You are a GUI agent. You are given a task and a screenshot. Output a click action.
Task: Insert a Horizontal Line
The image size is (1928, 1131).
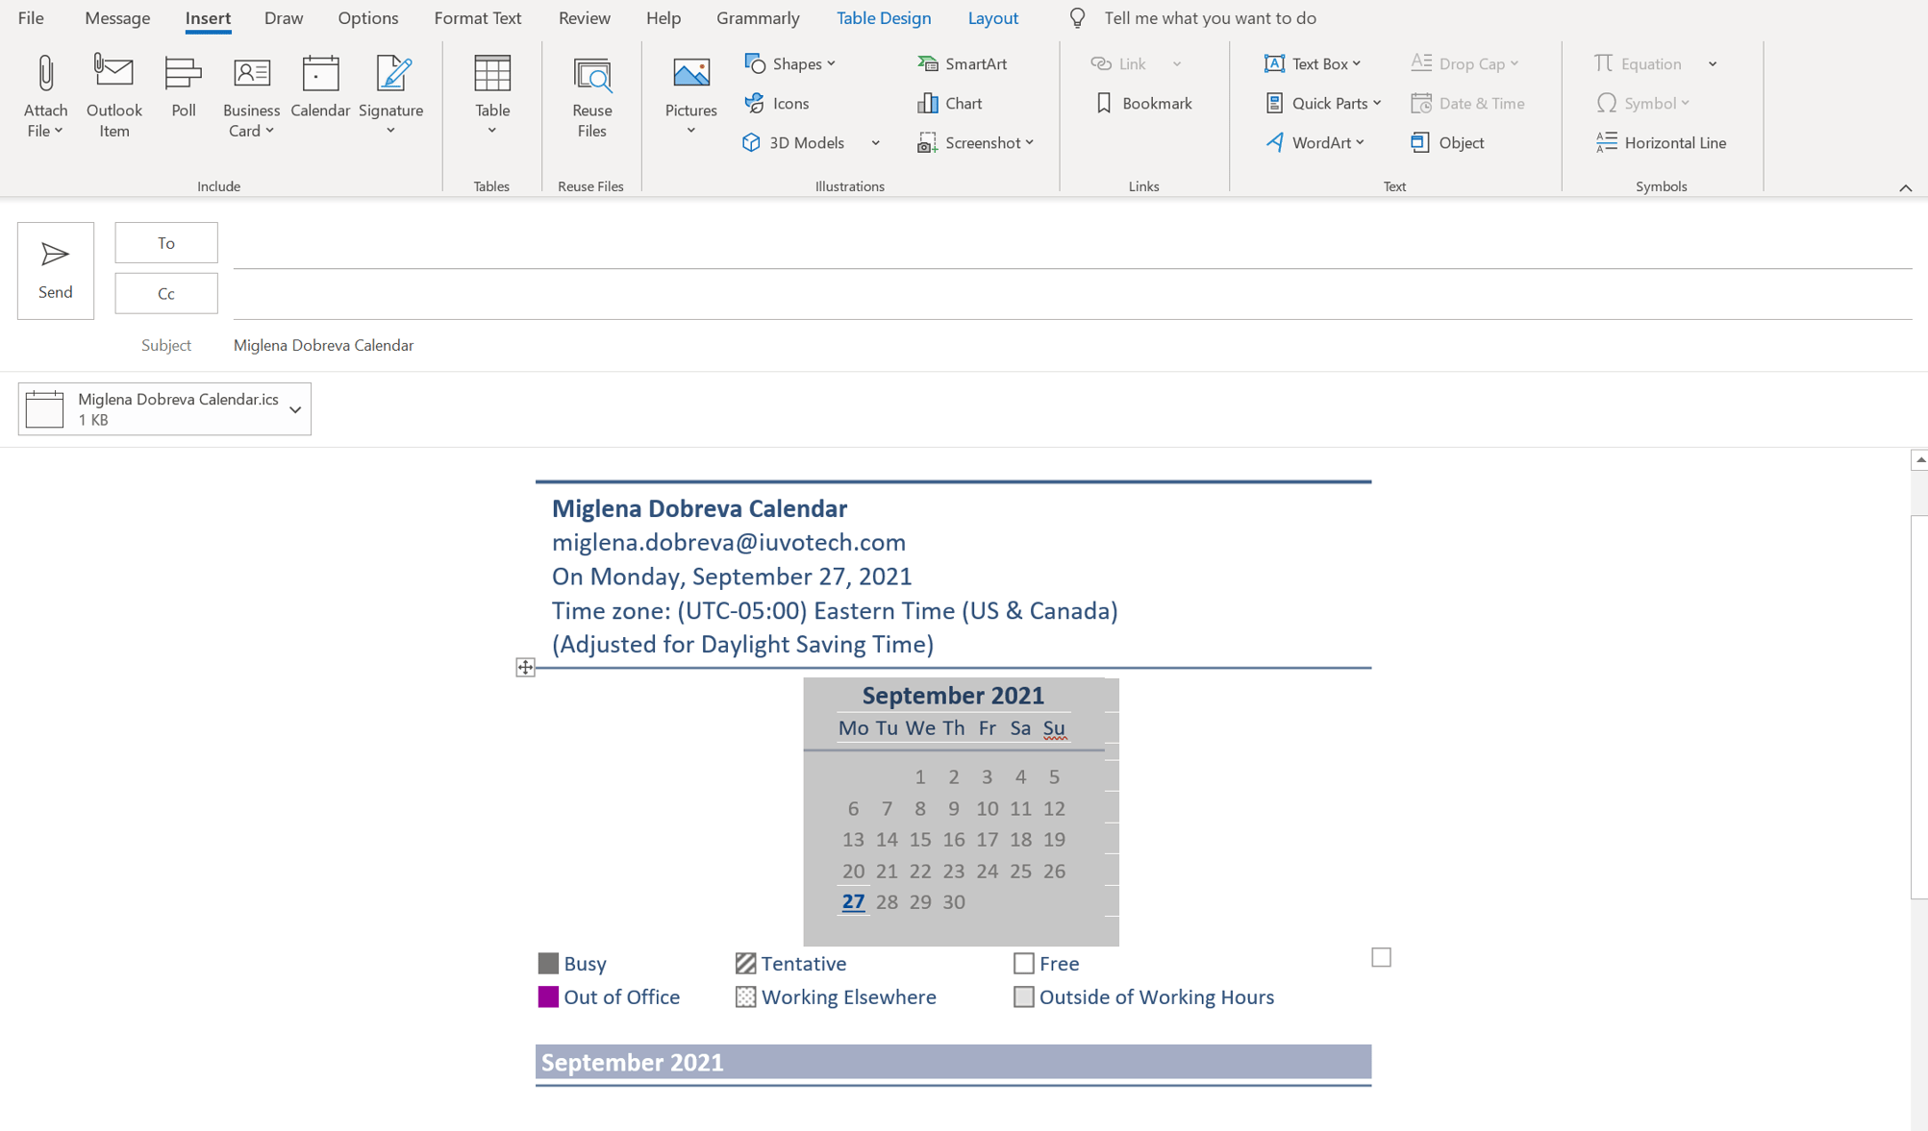[1662, 142]
